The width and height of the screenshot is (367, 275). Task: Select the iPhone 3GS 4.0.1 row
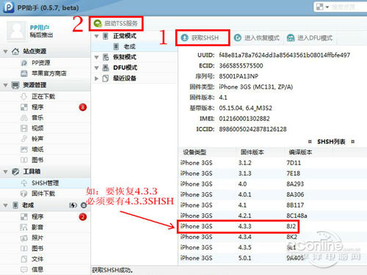point(272,194)
